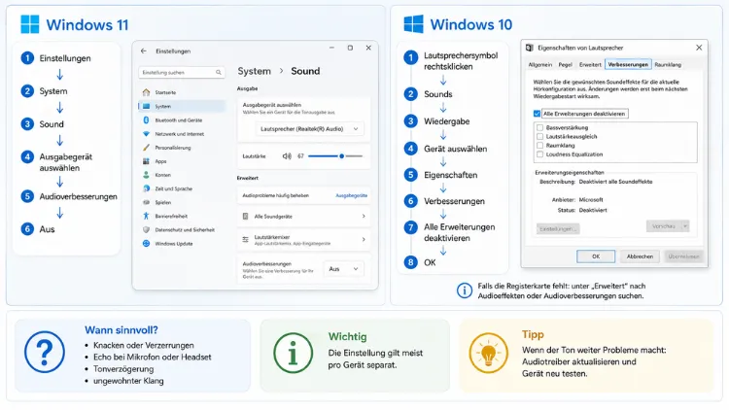Click the Barrierefreiheit accessibility icon
The height and width of the screenshot is (410, 729).
146,216
